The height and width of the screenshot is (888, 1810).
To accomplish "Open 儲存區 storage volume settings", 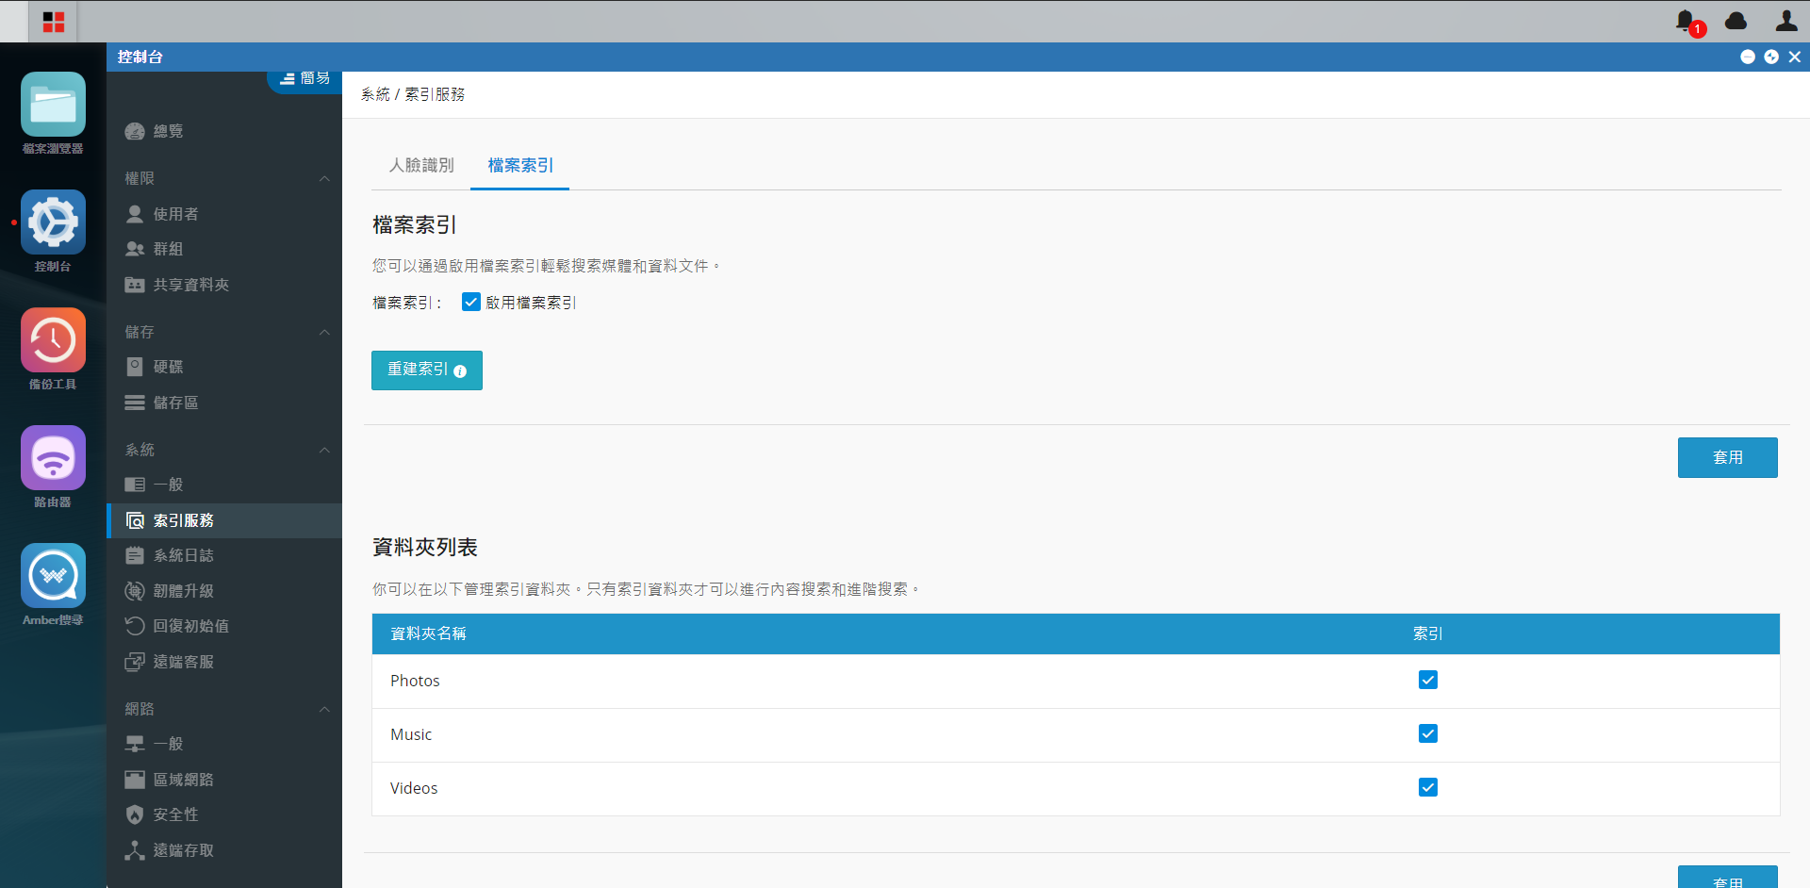I will (224, 403).
